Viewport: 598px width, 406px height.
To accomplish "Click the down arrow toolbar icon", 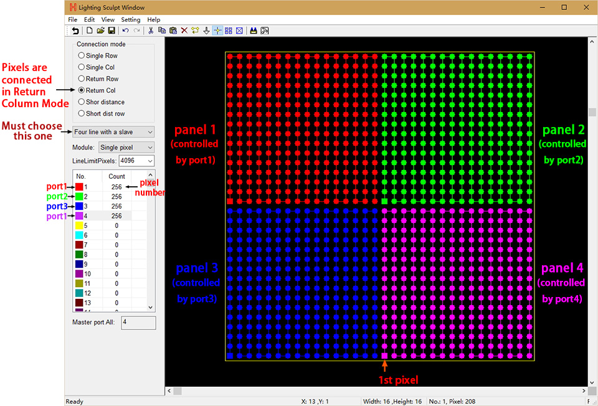I will coord(206,31).
